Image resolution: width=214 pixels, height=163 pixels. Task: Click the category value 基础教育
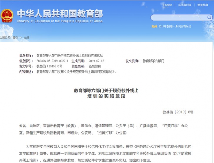point(95,66)
